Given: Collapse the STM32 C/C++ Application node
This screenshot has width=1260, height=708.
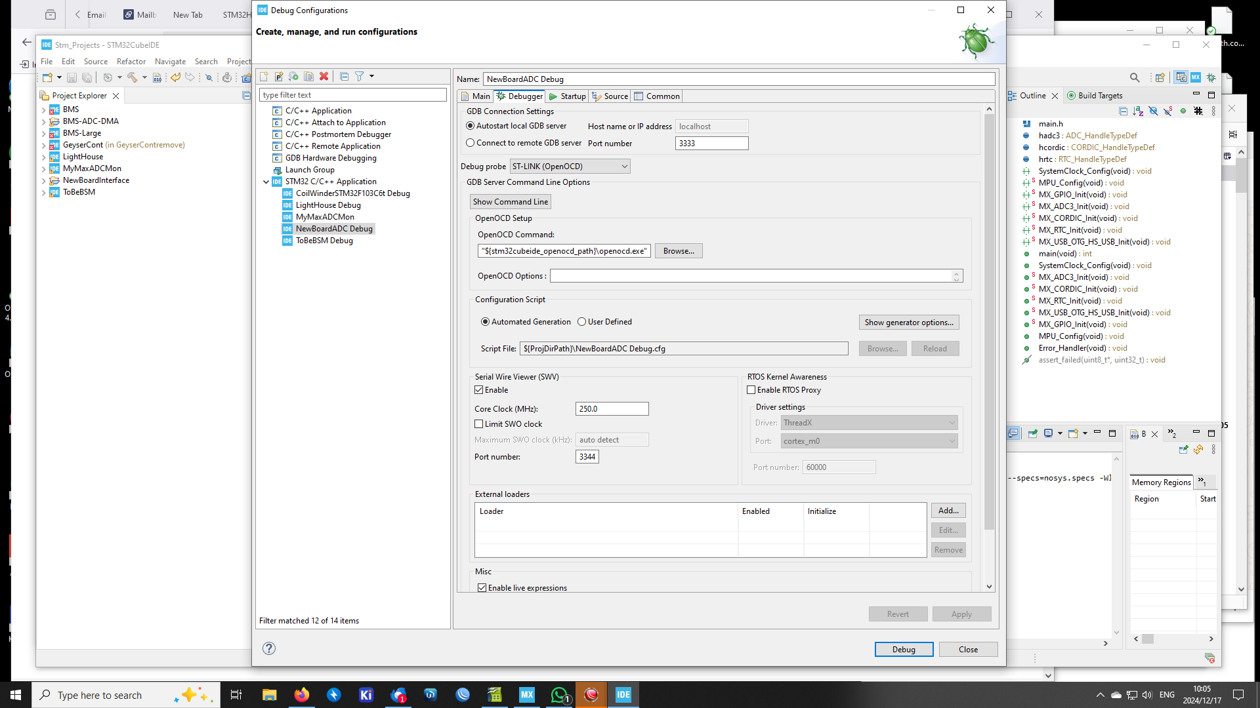Looking at the screenshot, I should coord(266,182).
